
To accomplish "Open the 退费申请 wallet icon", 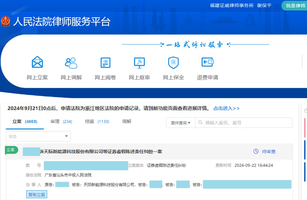I will [208, 62].
